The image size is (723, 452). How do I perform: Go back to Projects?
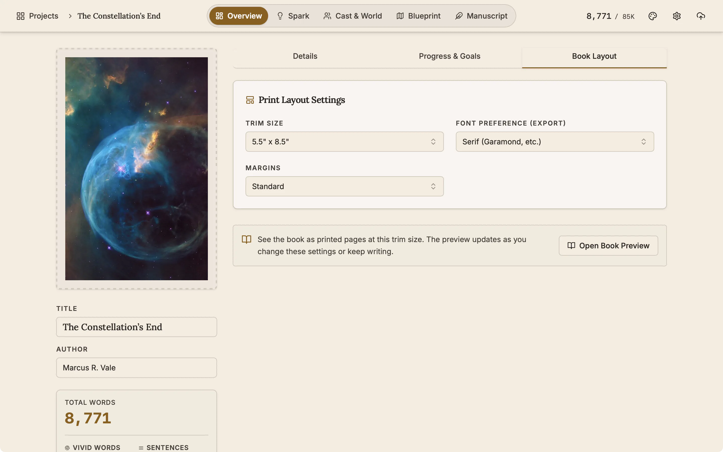[x=37, y=16]
